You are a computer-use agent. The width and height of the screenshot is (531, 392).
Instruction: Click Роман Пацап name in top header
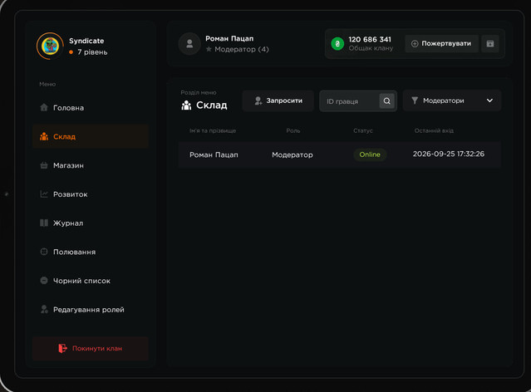[229, 38]
